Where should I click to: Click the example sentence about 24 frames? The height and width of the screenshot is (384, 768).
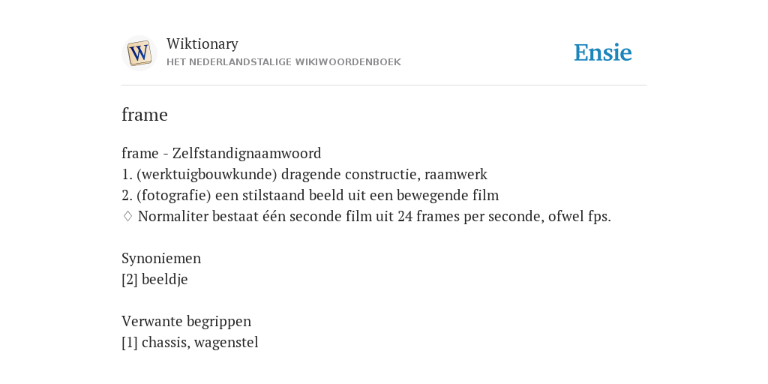pos(374,217)
